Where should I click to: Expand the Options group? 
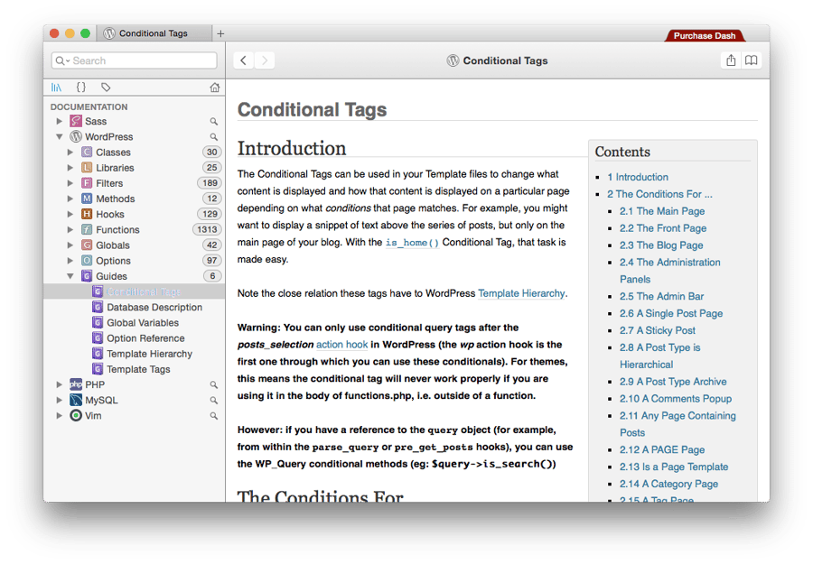pos(70,261)
